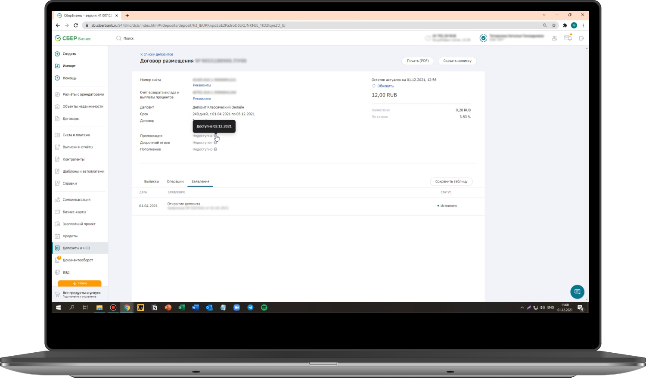Open Excel from the taskbar

click(182, 308)
